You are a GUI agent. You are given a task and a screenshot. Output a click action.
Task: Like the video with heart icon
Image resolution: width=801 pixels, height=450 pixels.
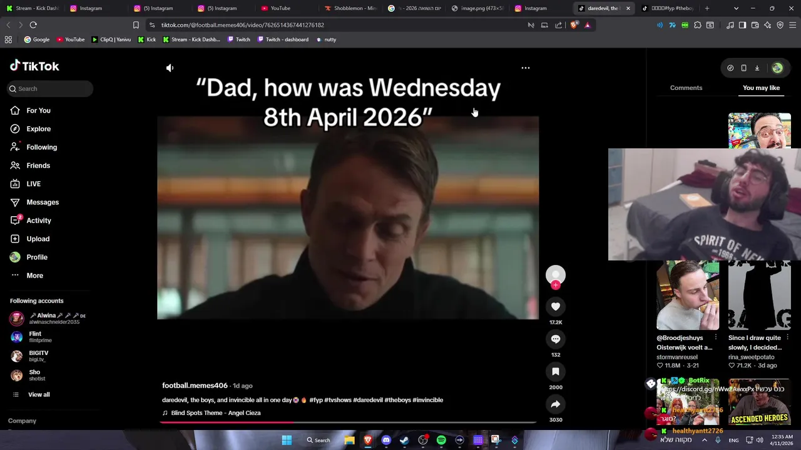pos(556,306)
